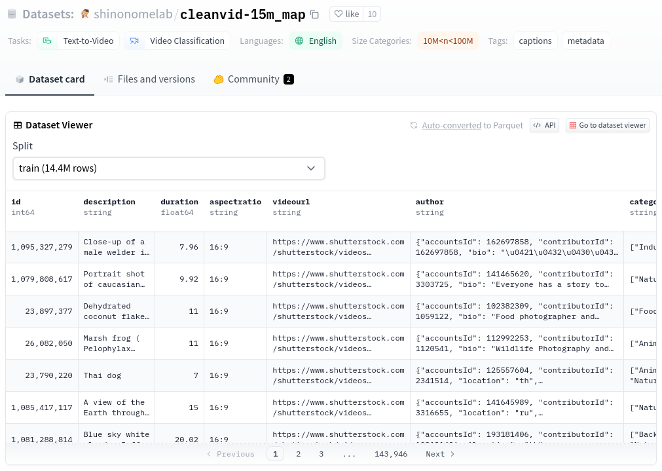Click the metadata tag

point(586,41)
